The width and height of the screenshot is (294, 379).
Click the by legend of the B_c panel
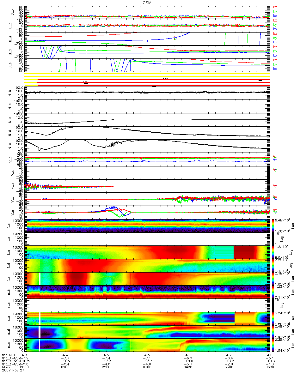point(275,24)
